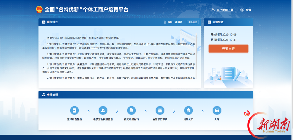Click the paragraph starting 1."名"即"知名"个体工商户
Image resolution: width=293 pixels, height=140 pixels.
click(119, 46)
